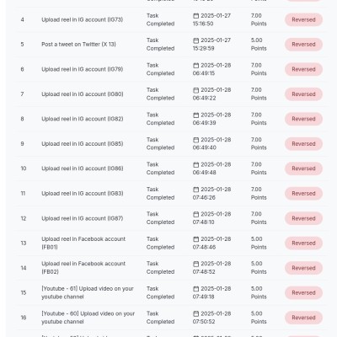Click calendar icon in IG80 row
This screenshot has width=337, height=337.
[x=195, y=90]
